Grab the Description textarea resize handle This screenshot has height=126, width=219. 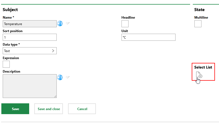55,96
